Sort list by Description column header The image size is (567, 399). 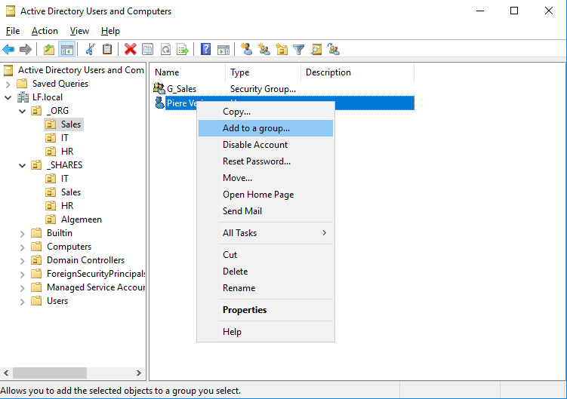tap(358, 72)
